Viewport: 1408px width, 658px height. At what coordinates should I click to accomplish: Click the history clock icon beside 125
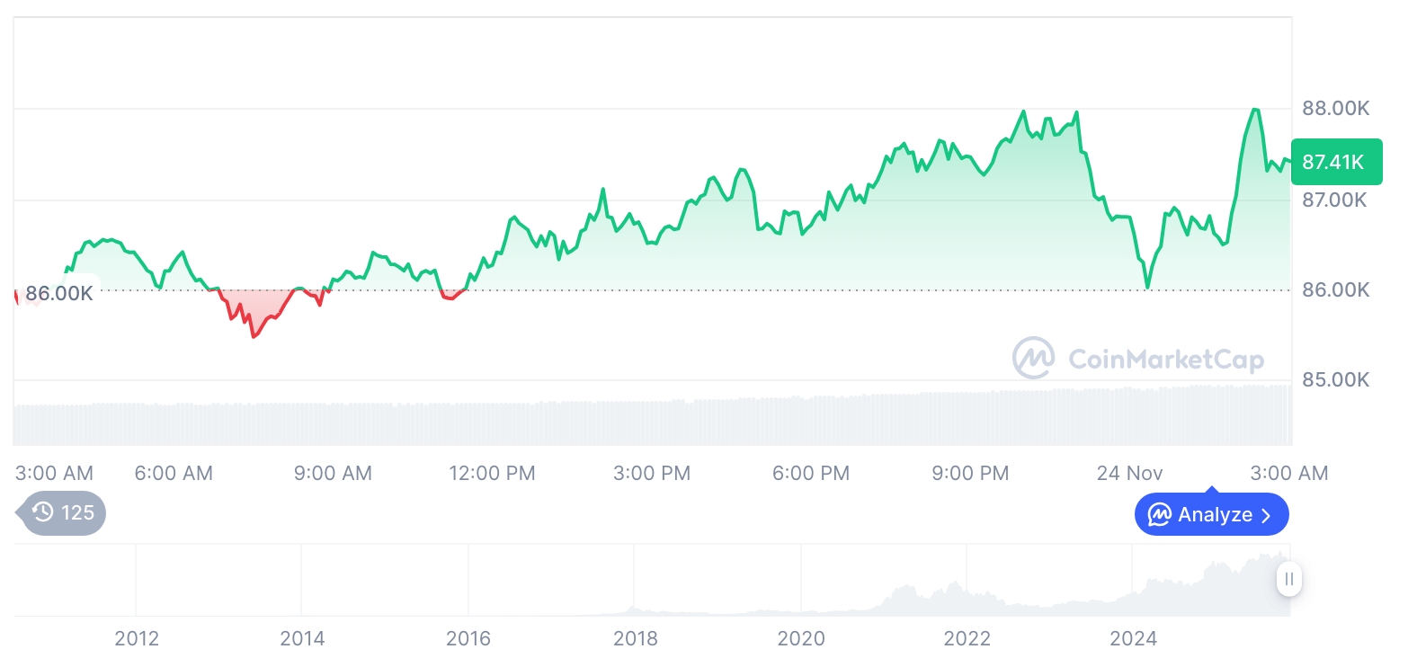[x=43, y=512]
